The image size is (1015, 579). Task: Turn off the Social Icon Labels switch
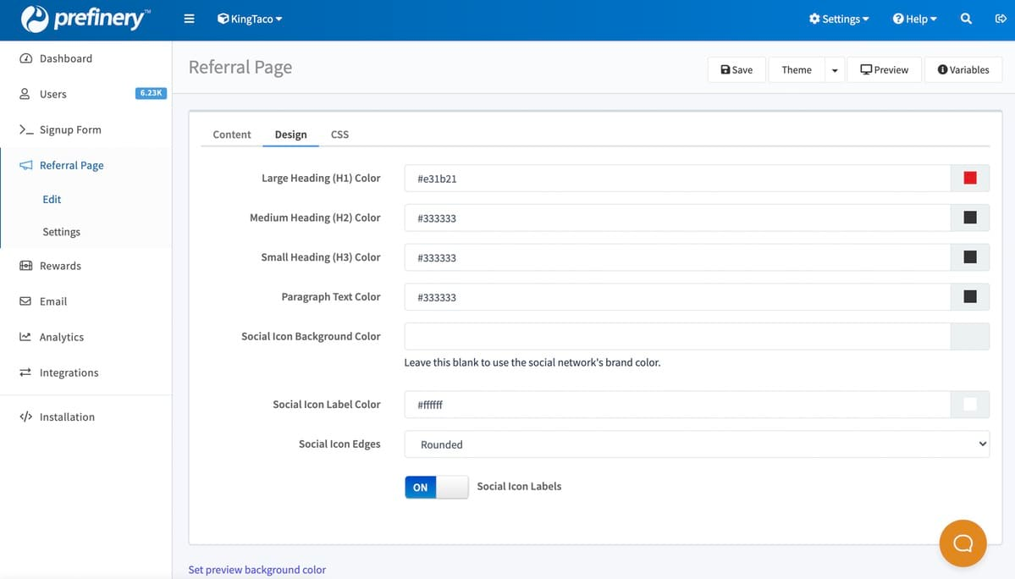[436, 487]
